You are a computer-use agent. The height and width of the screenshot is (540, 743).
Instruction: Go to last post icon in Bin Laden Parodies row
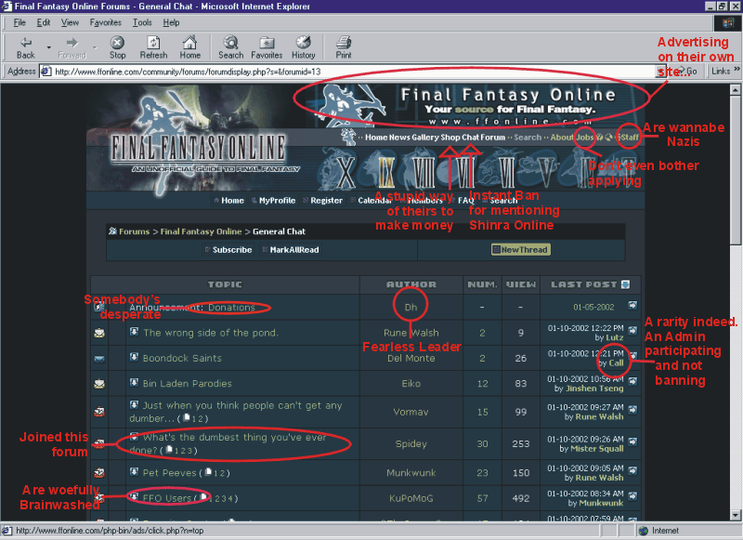[x=632, y=381]
